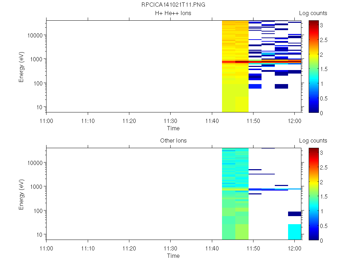358x269 pixels.
Task: Click the 11:40 tick label of the top plot
Action: pos(212,121)
